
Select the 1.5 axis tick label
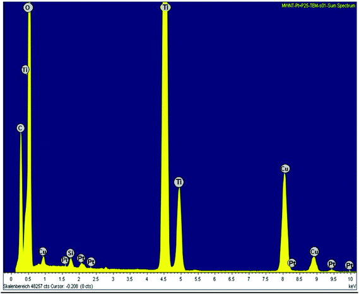coord(62,279)
